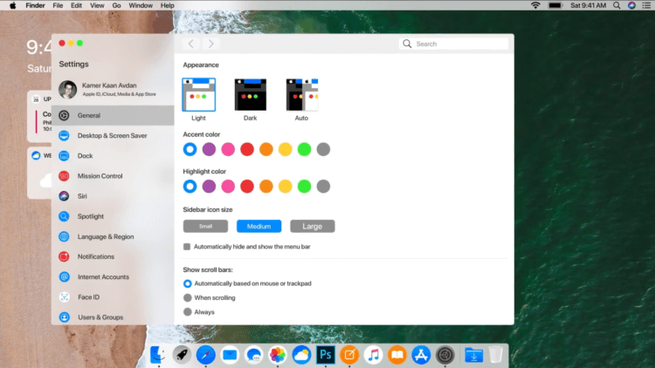Click the user profile avatar picture
The height and width of the screenshot is (368, 655).
pos(67,89)
